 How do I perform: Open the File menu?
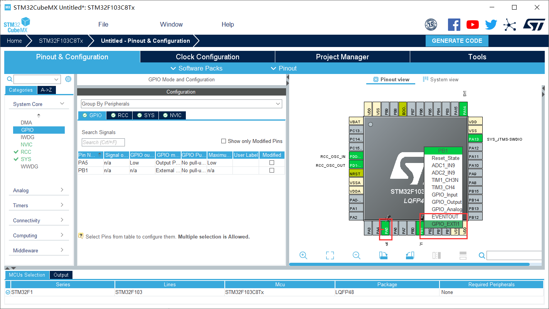tap(103, 24)
